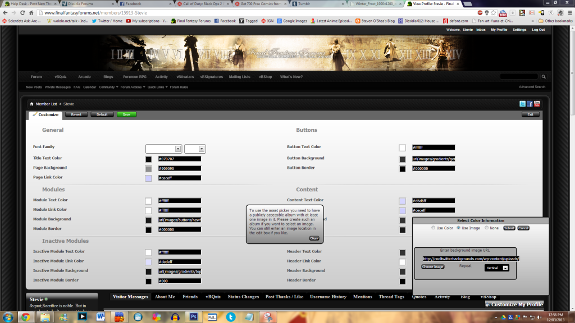Image resolution: width=575 pixels, height=323 pixels.
Task: Click the forum search magnifier icon
Action: (x=544, y=76)
